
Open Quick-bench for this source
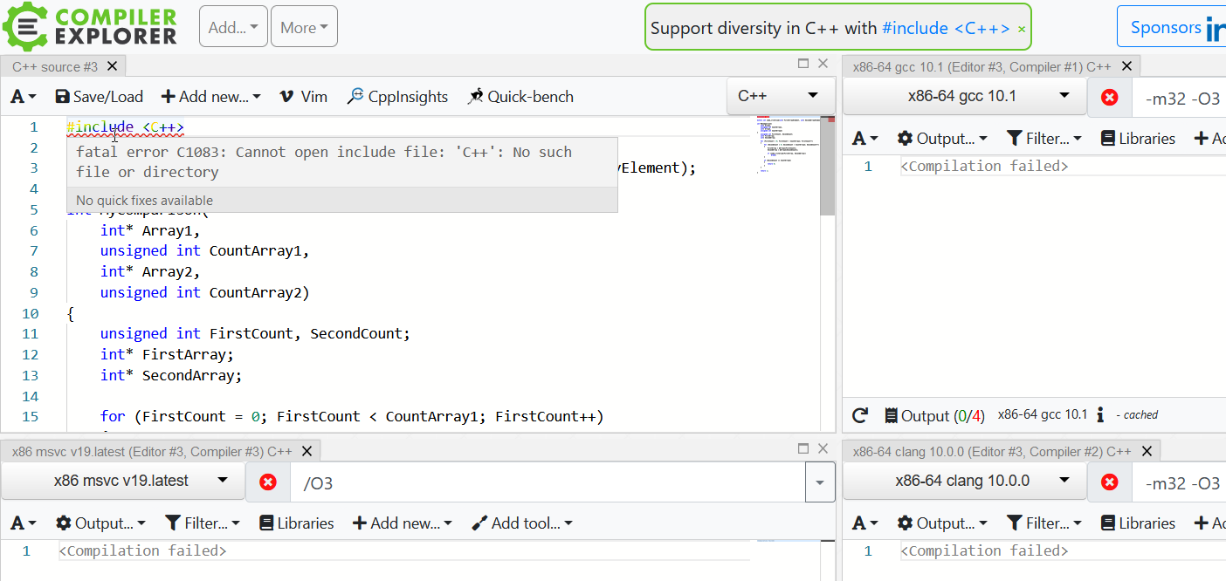[520, 97]
